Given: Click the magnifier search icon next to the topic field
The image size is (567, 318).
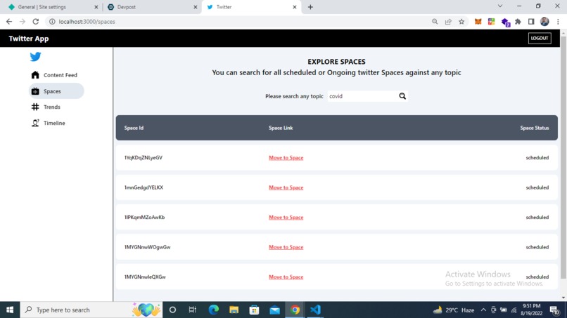Looking at the screenshot, I should [x=402, y=96].
